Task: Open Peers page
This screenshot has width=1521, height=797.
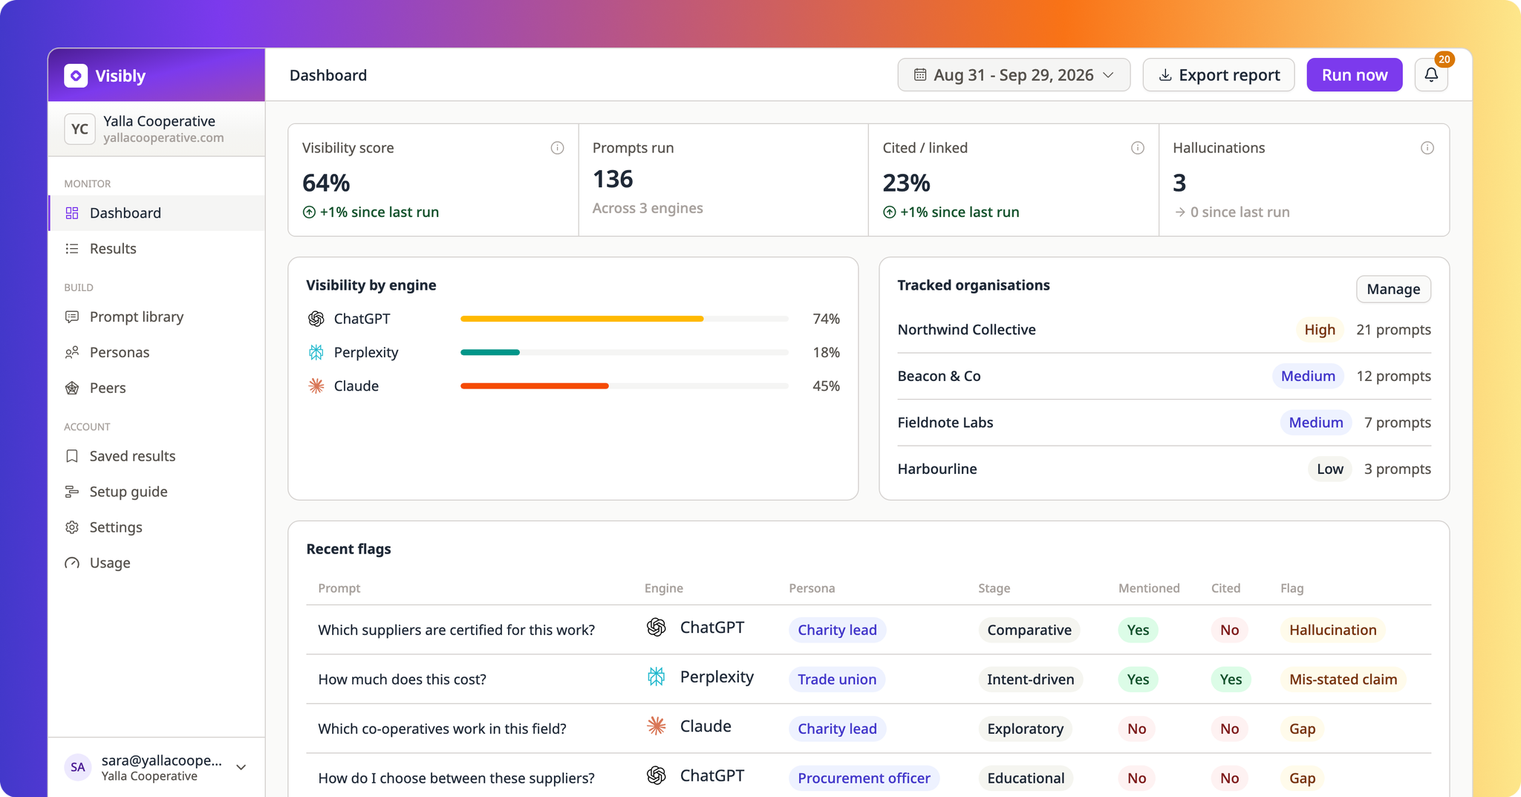Action: [x=157, y=388]
